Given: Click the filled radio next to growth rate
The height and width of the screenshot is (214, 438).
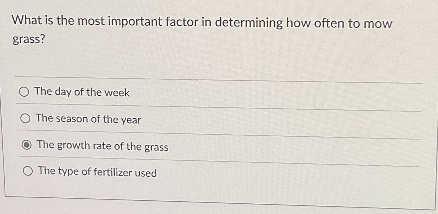Looking at the screenshot, I should coord(27,144).
